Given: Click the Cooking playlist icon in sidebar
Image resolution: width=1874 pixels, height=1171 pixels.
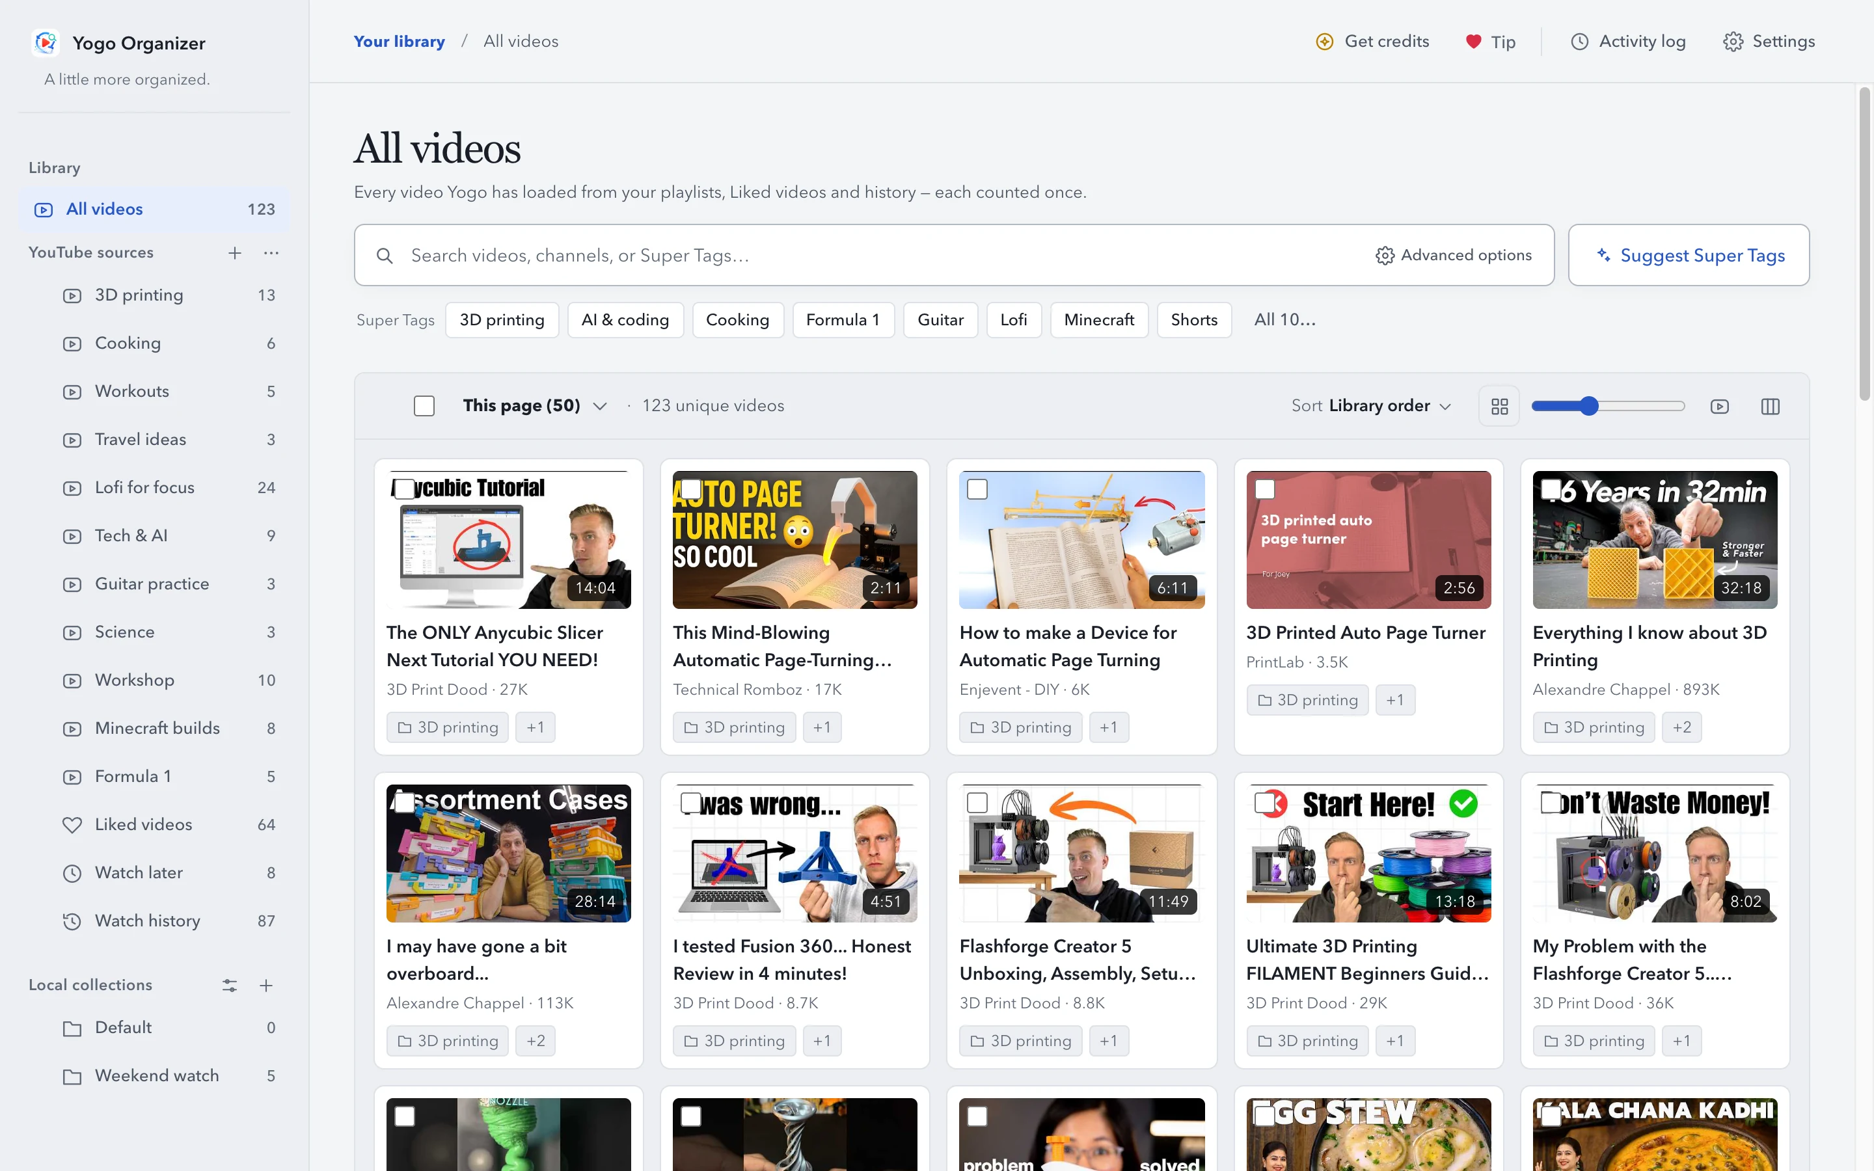Looking at the screenshot, I should point(72,344).
